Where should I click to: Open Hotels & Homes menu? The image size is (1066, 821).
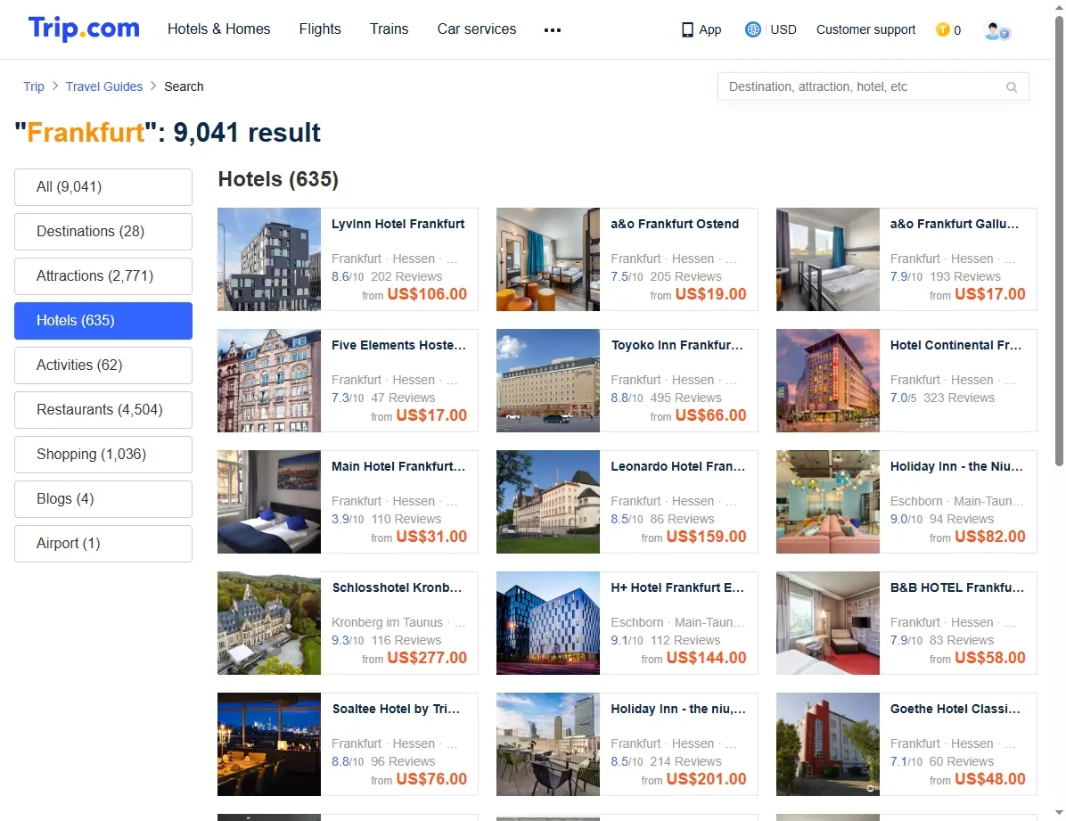point(219,29)
